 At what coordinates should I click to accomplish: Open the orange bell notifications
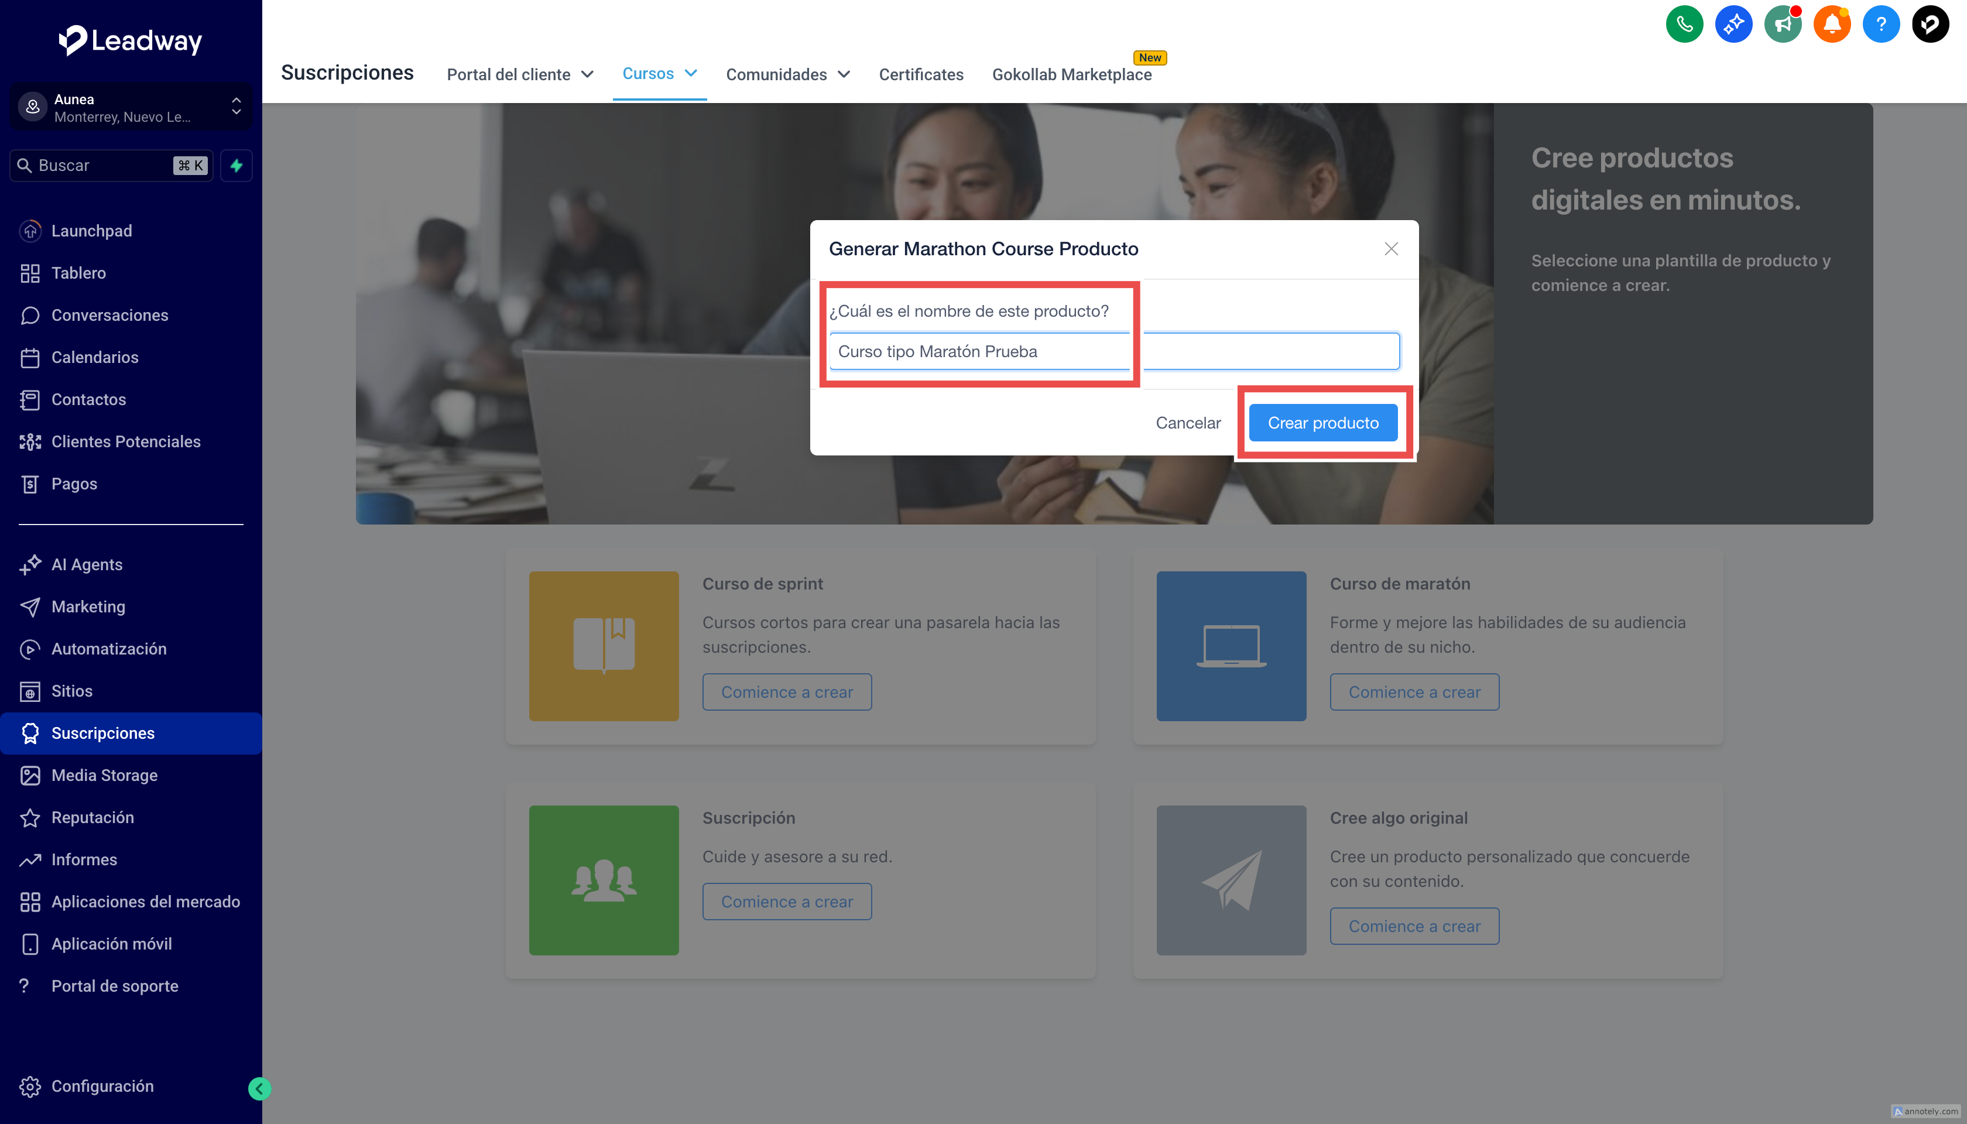click(1831, 25)
